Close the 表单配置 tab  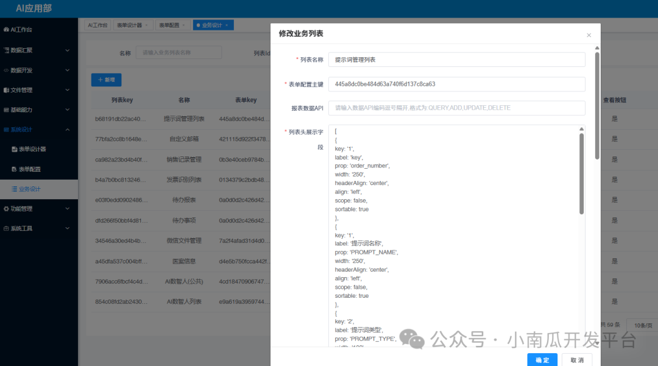183,25
